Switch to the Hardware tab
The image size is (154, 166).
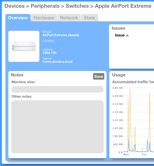44,18
